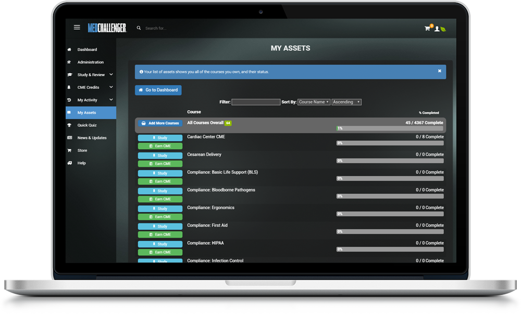The width and height of the screenshot is (521, 314).
Task: Close the blue assets info banner
Action: point(439,71)
